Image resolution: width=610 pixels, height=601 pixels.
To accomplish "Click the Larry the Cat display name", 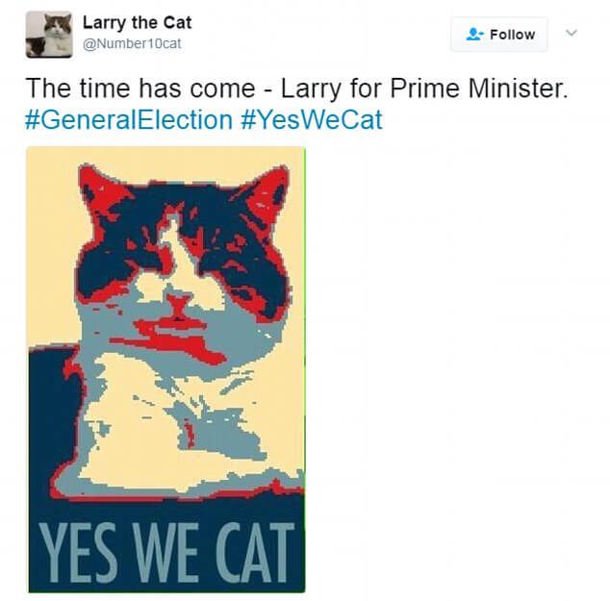I will [137, 22].
